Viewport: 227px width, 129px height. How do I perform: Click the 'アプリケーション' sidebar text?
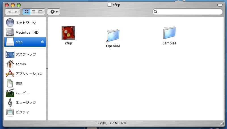[x=29, y=74]
